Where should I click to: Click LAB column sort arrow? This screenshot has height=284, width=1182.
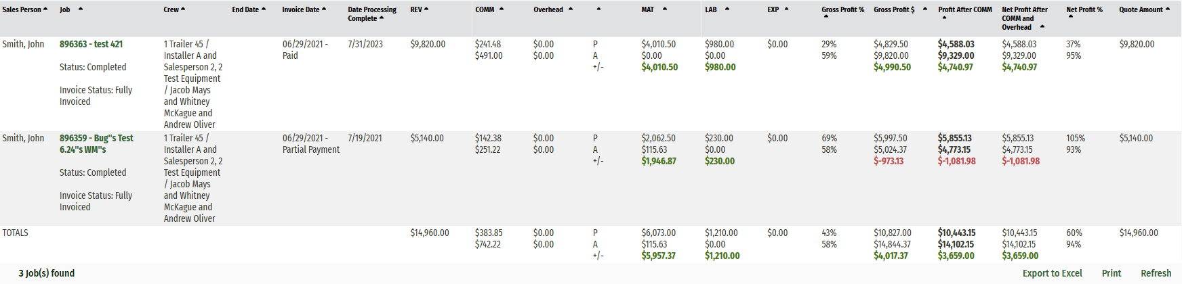727,9
